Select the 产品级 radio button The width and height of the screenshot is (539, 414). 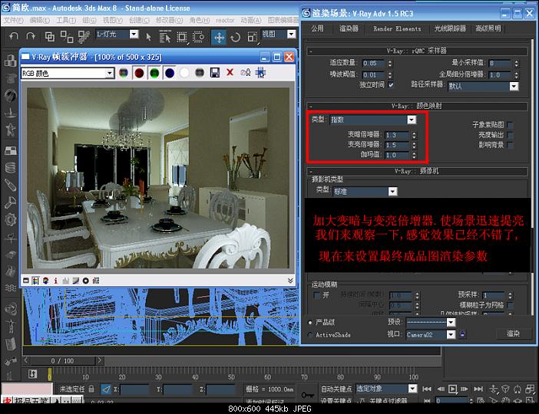pos(310,322)
